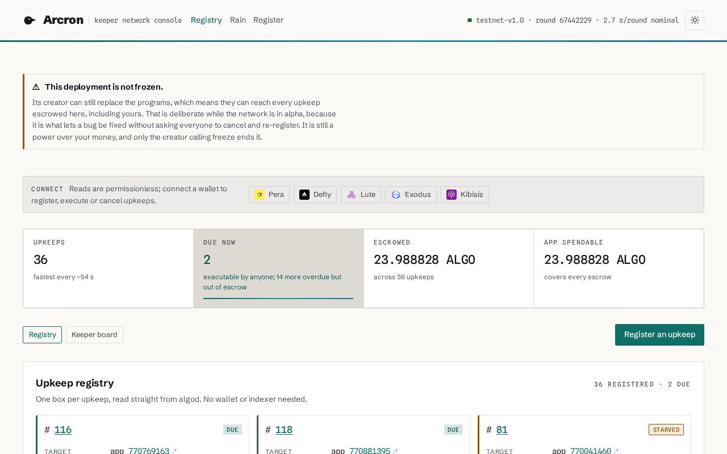Screen dimensions: 727x454
Task: Click the green network status dot
Action: click(470, 20)
